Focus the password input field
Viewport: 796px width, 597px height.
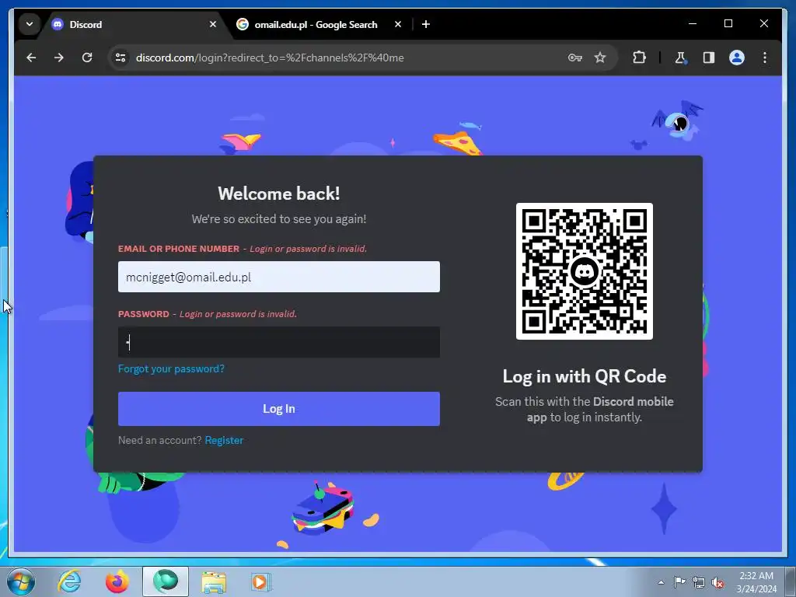coord(279,342)
